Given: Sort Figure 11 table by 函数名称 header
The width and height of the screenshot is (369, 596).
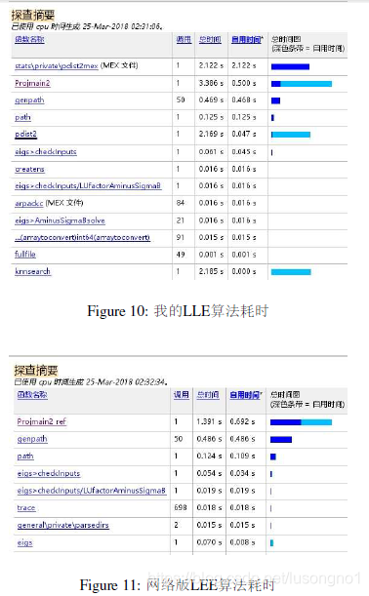Looking at the screenshot, I should (32, 395).
